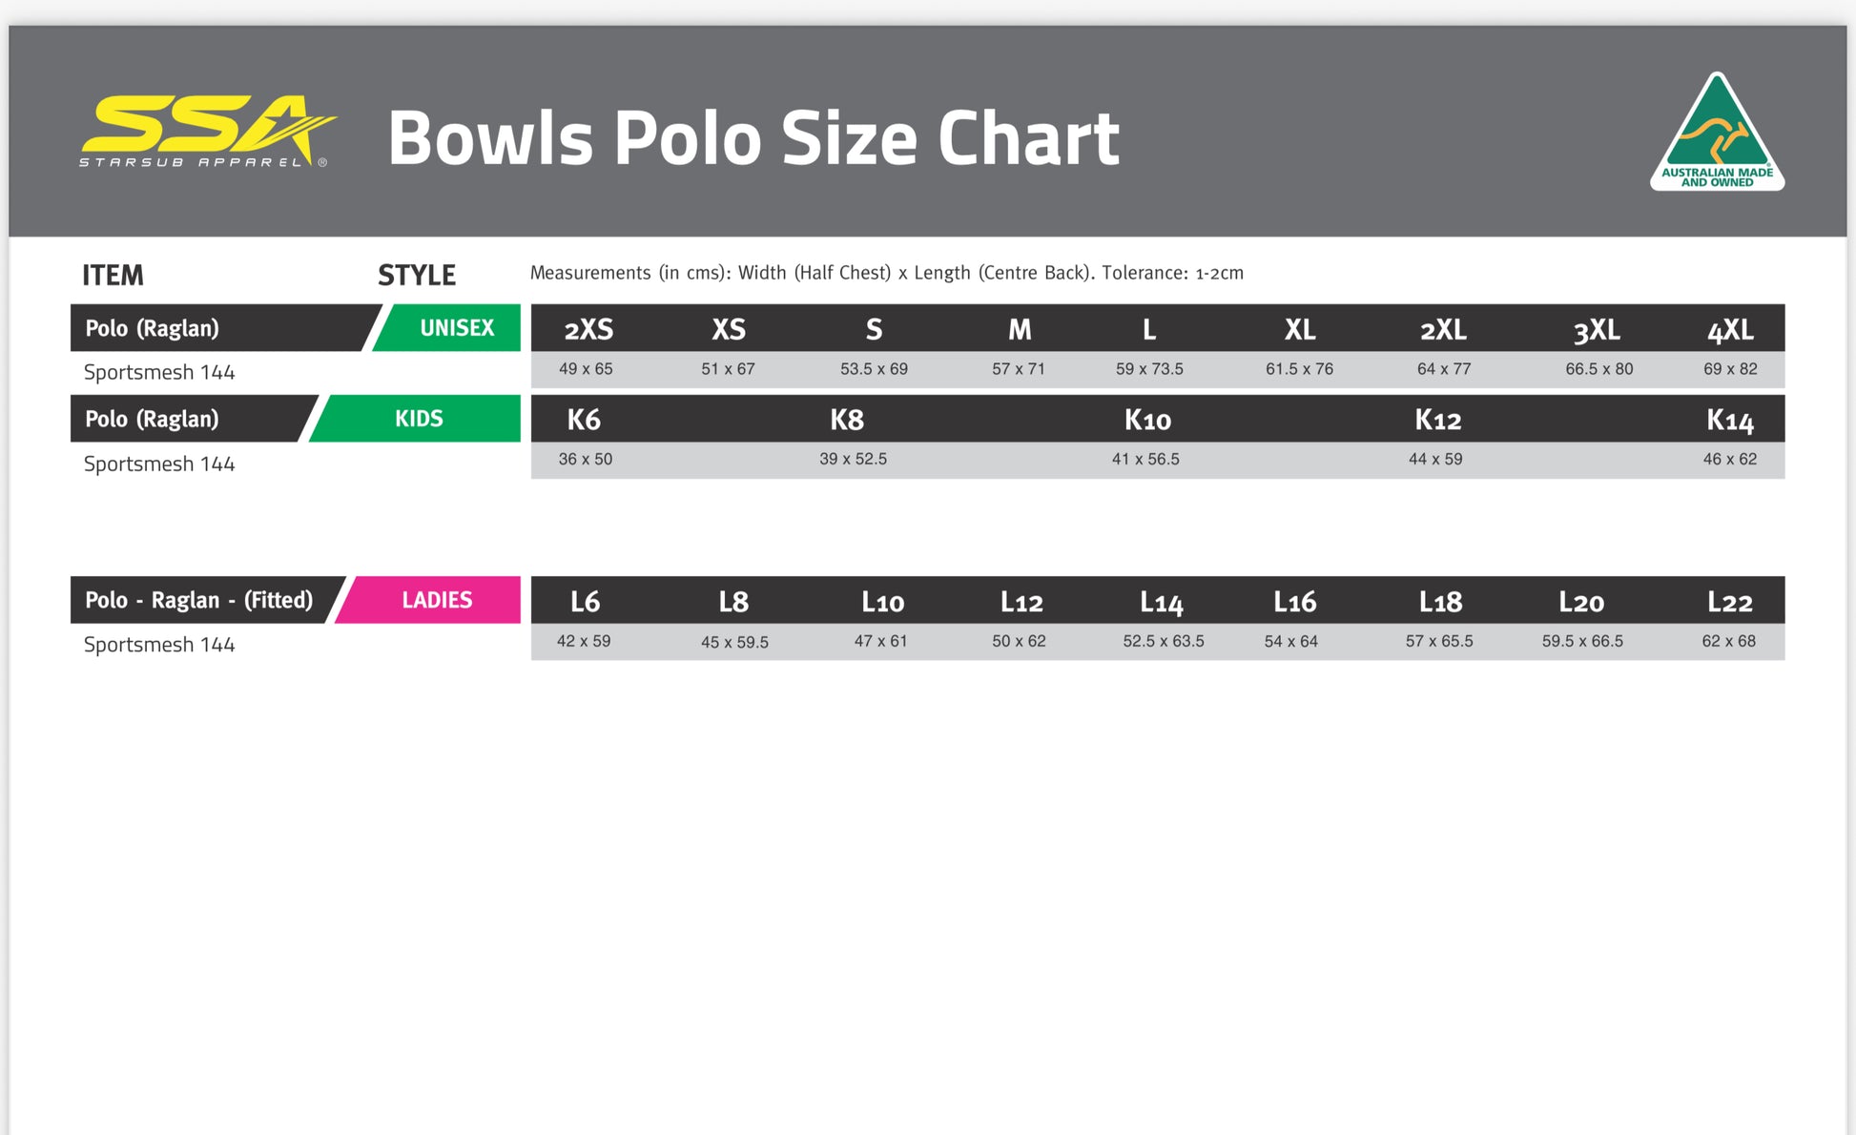The height and width of the screenshot is (1135, 1856).
Task: Click the 2XS size header
Action: point(588,330)
